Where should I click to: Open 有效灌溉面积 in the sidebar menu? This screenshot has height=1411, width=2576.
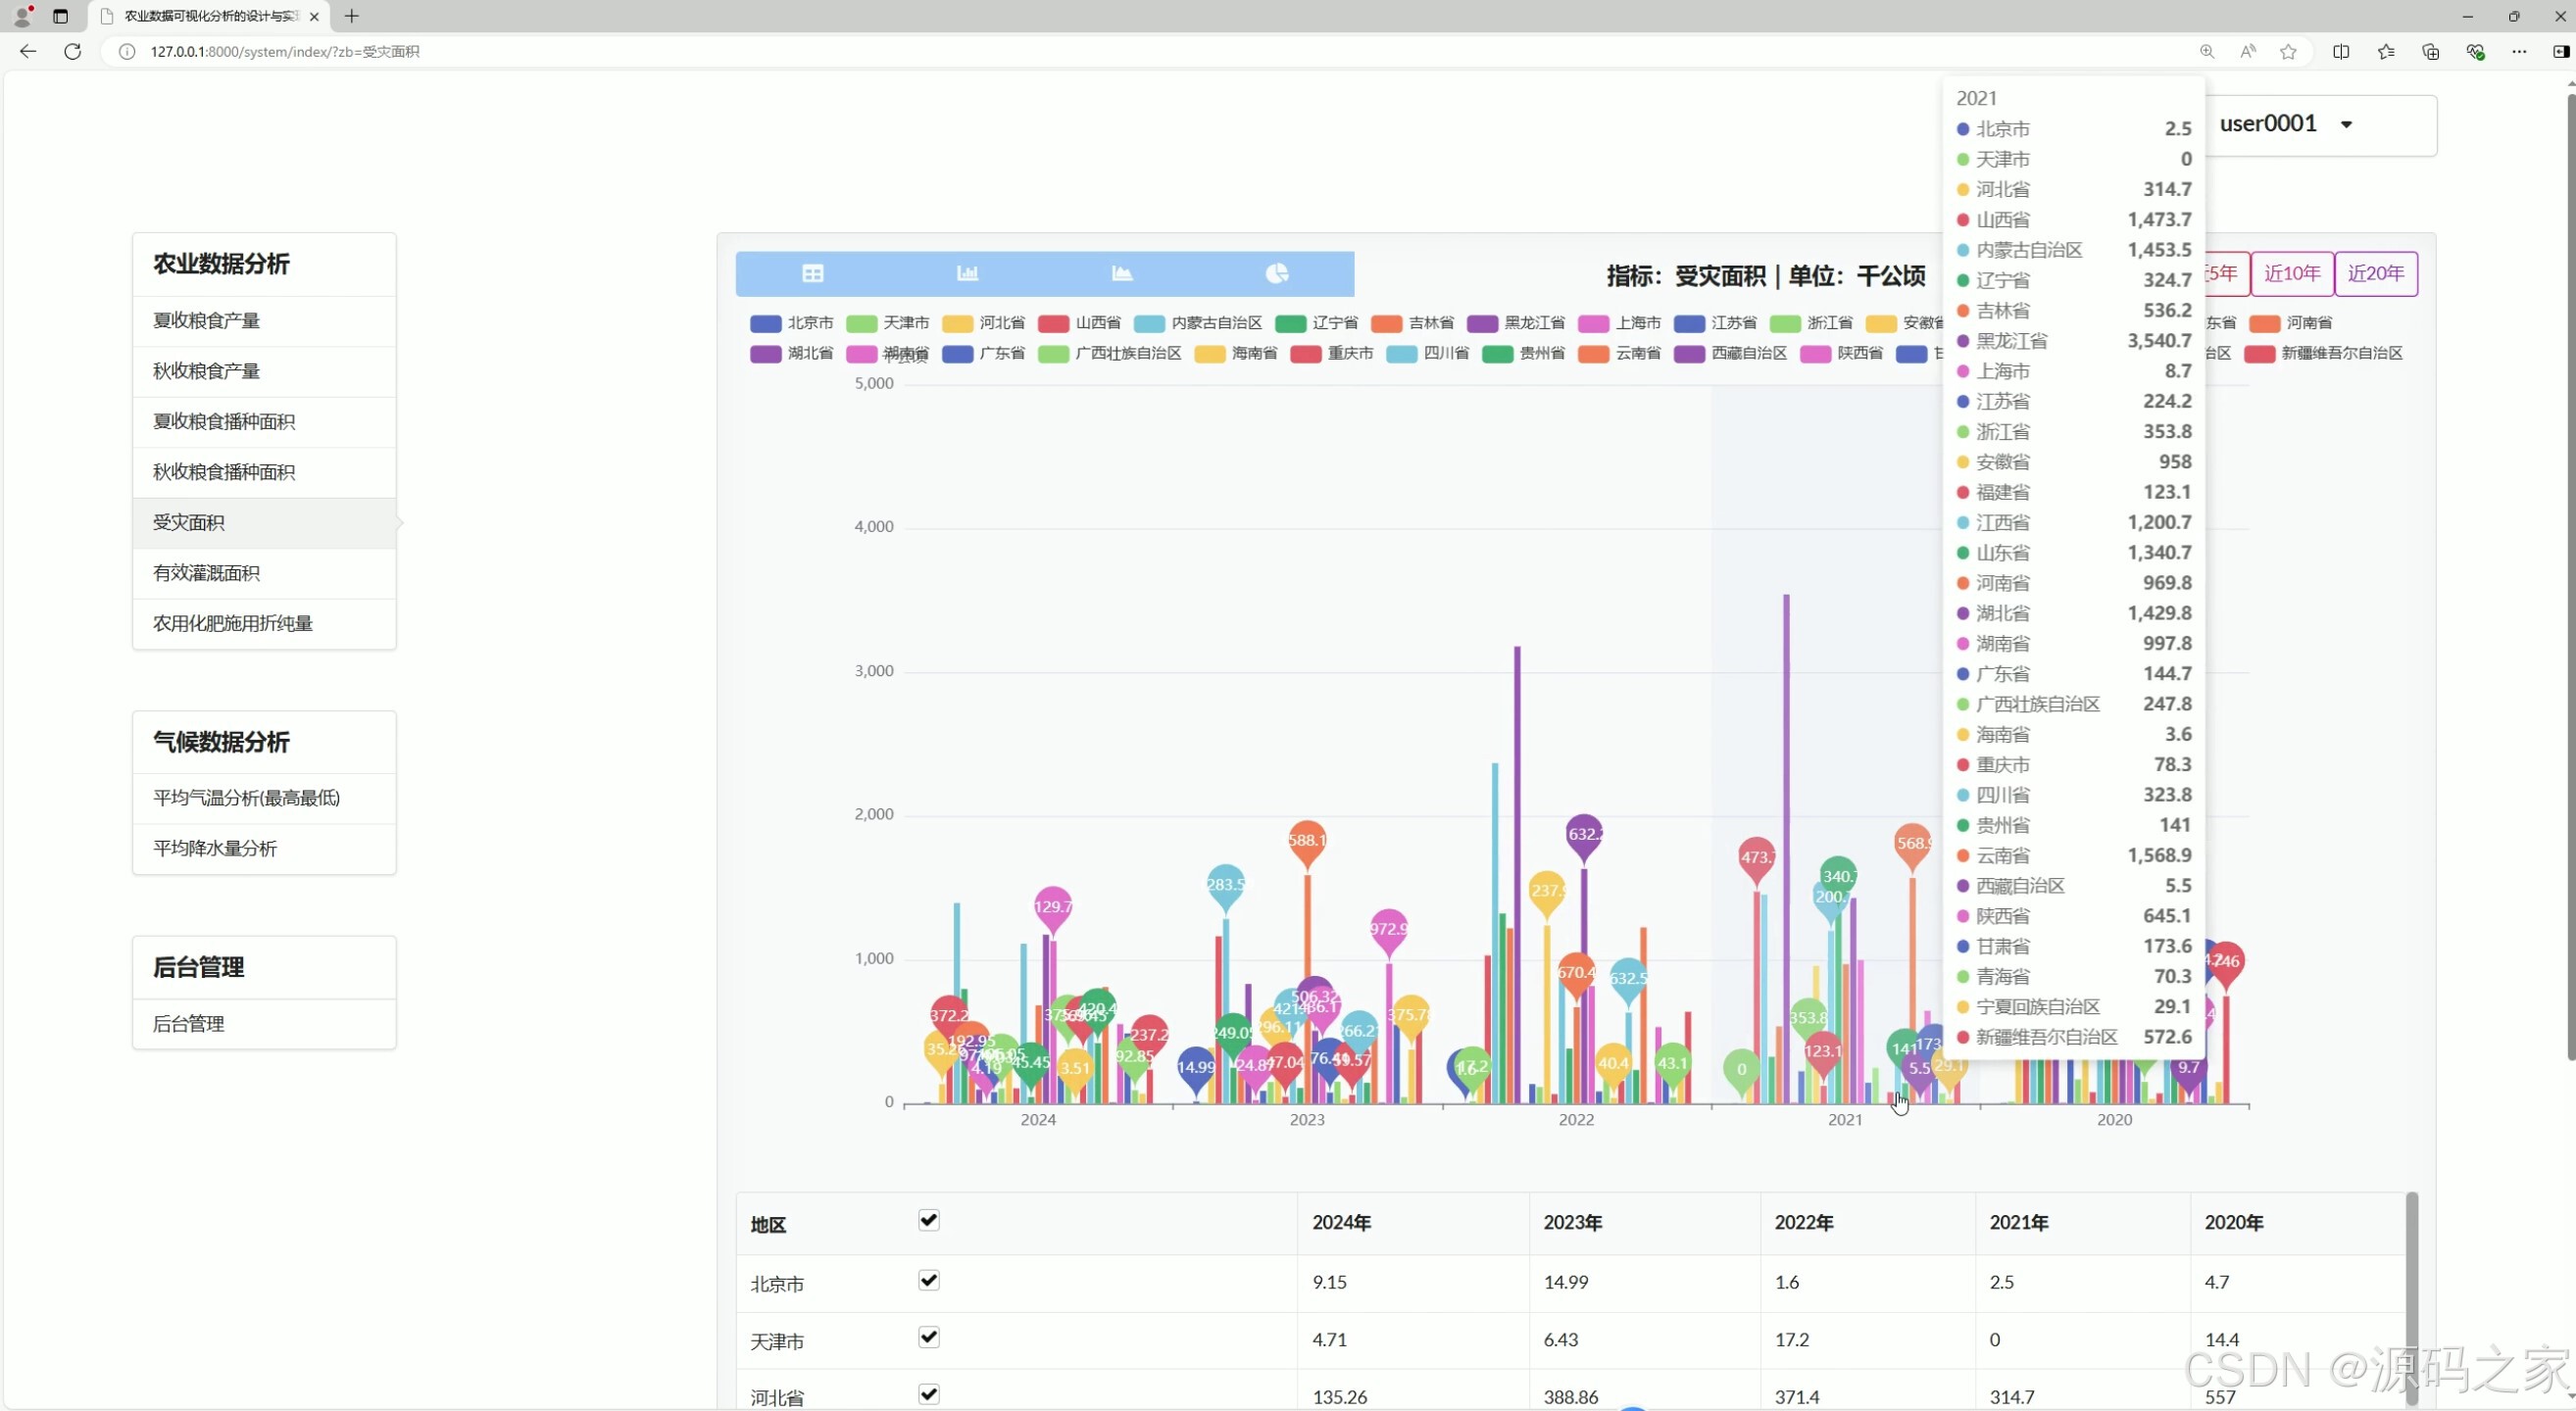point(206,572)
